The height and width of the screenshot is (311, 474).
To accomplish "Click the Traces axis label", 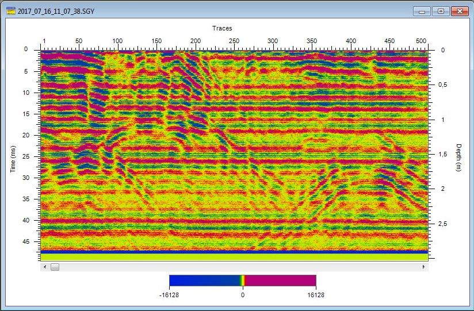I will click(x=222, y=28).
